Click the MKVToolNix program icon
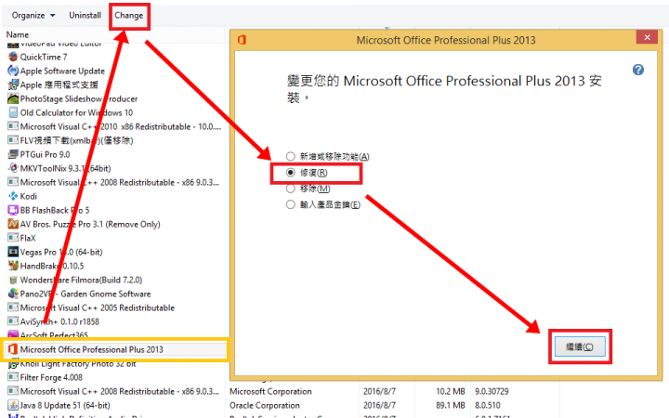Screen dimensions: 669x418 pyautogui.click(x=13, y=168)
